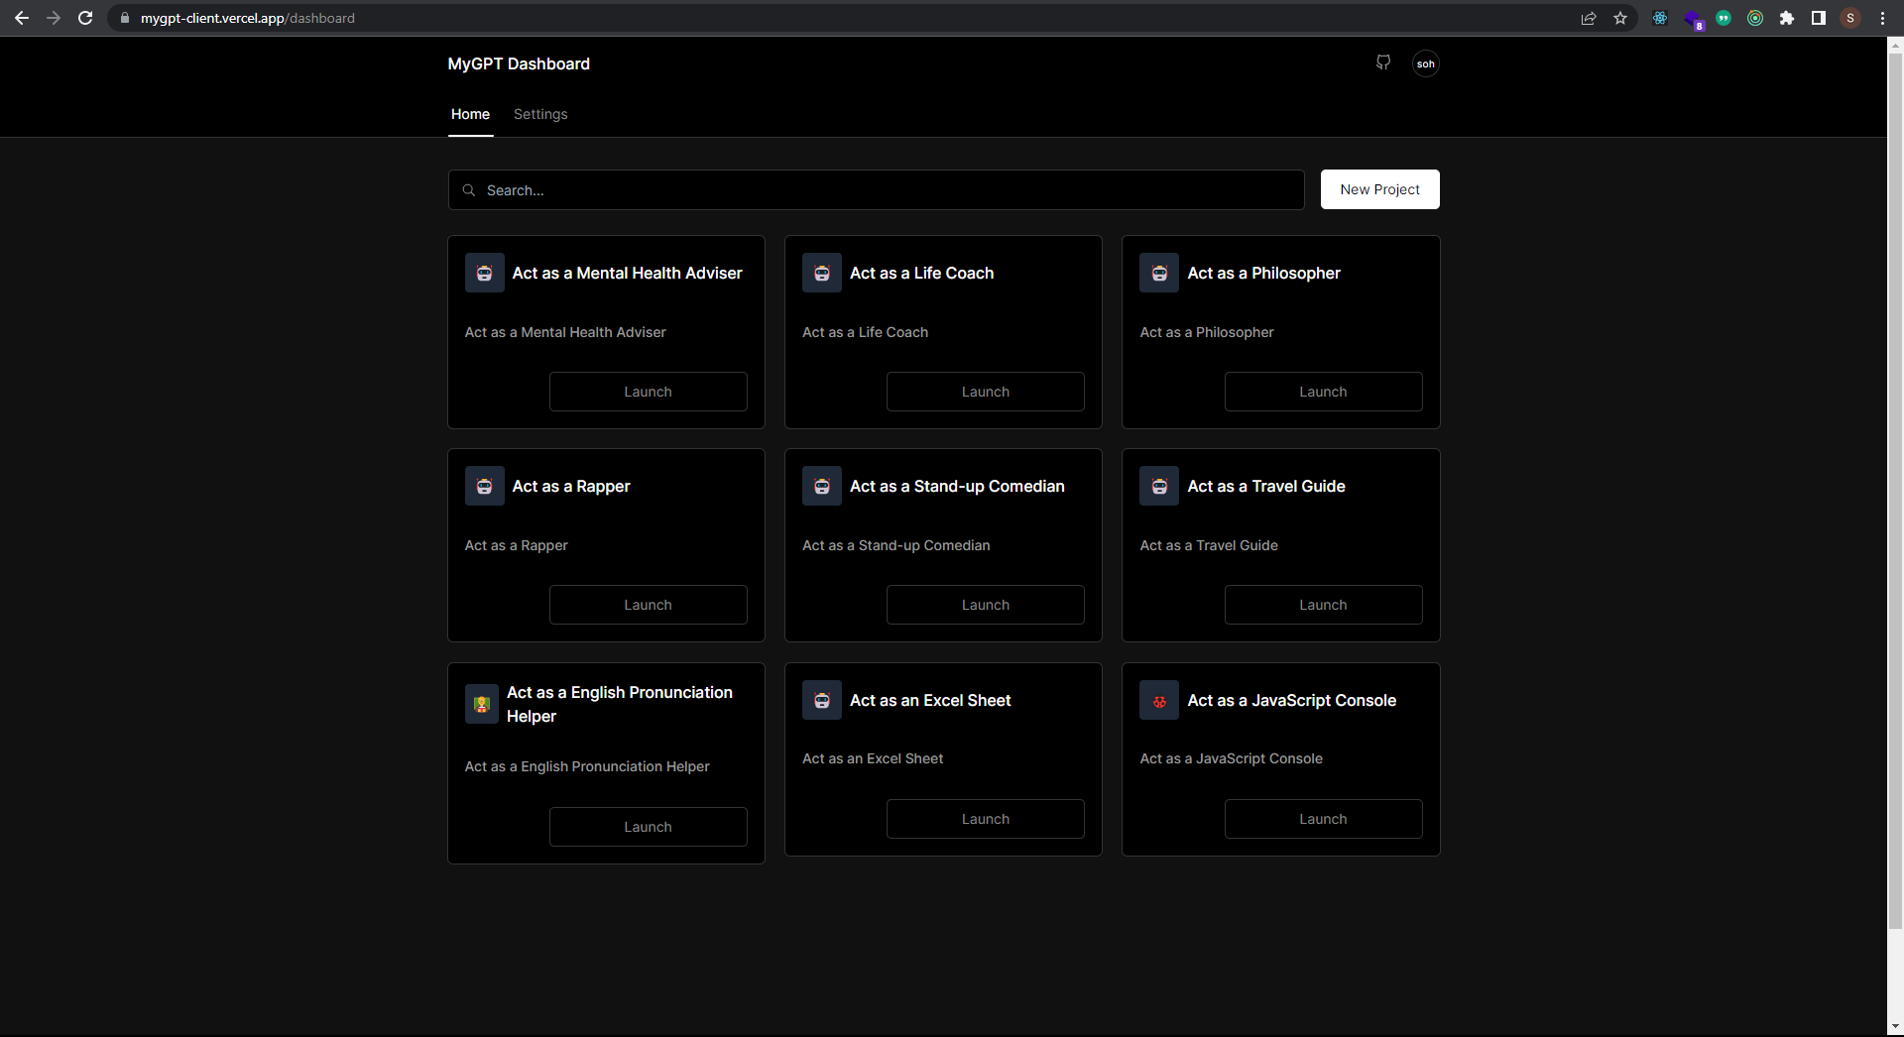Click the 'Act as a JavaScript Console' description text
Image resolution: width=1904 pixels, height=1037 pixels.
tap(1231, 758)
